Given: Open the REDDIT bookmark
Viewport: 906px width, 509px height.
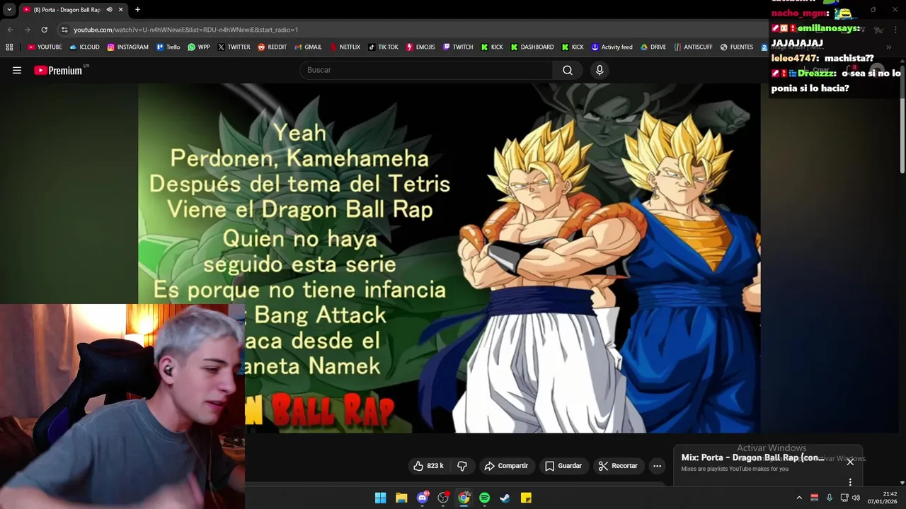Looking at the screenshot, I should (x=272, y=47).
